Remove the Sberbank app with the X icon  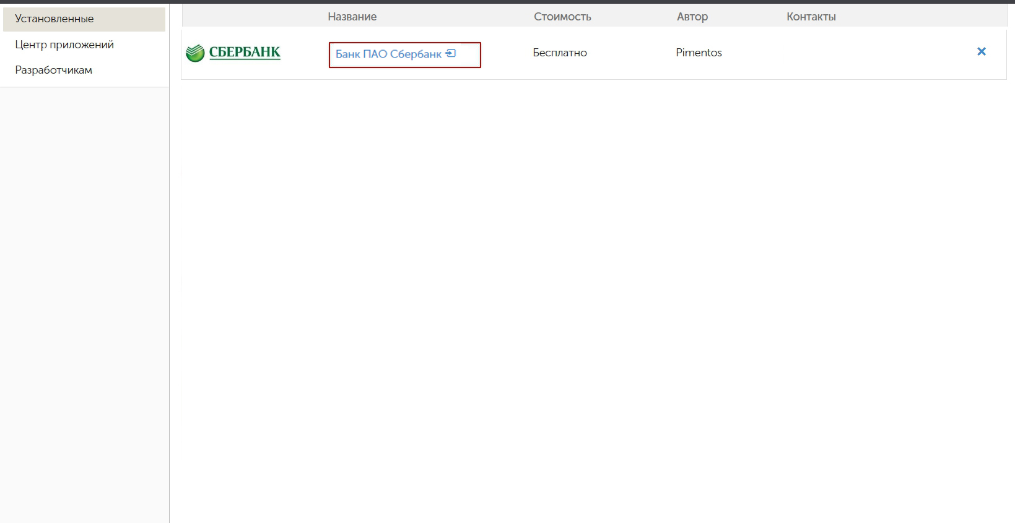click(981, 52)
